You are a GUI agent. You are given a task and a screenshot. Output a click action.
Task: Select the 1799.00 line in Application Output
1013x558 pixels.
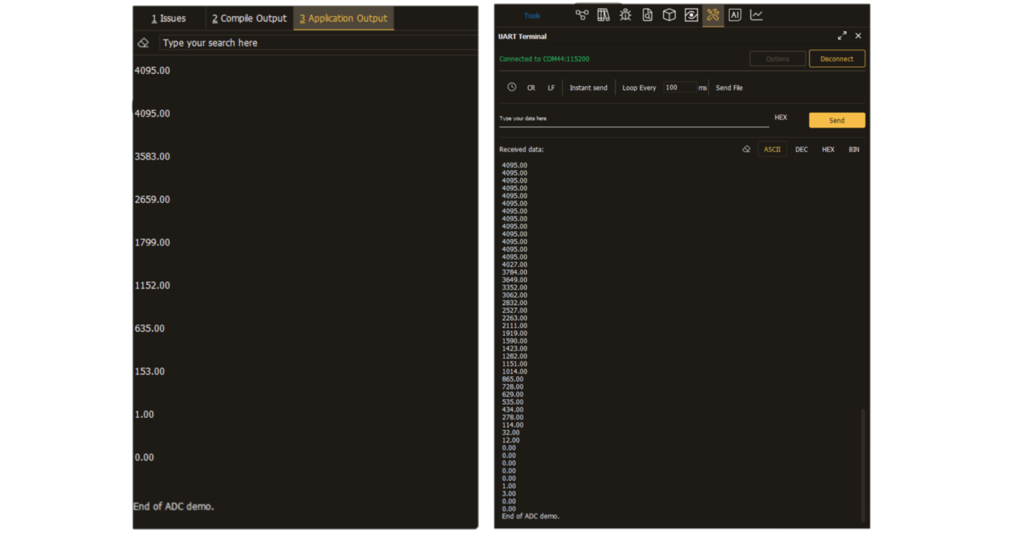tap(152, 242)
